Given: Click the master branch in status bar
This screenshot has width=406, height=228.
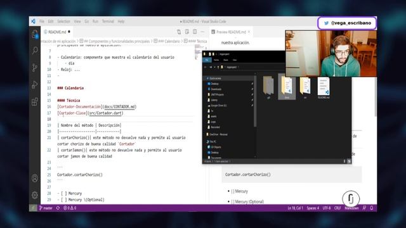Looking at the screenshot, I should 46,208.
